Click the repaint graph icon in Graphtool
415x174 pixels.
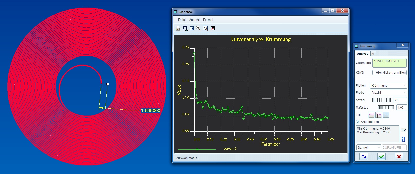pos(192,28)
